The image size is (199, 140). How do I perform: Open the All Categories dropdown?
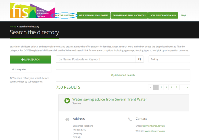[x=31, y=70]
